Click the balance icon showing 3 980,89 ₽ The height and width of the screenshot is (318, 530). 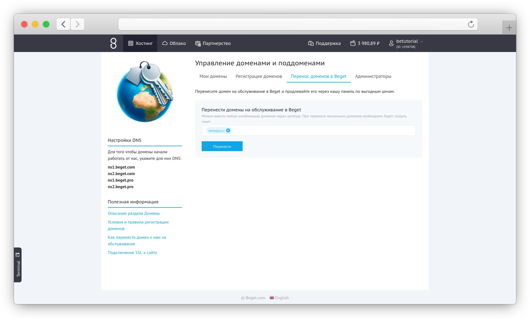(x=352, y=43)
